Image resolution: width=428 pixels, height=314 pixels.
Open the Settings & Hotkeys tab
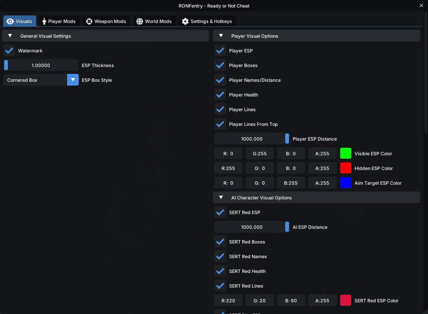(x=207, y=21)
